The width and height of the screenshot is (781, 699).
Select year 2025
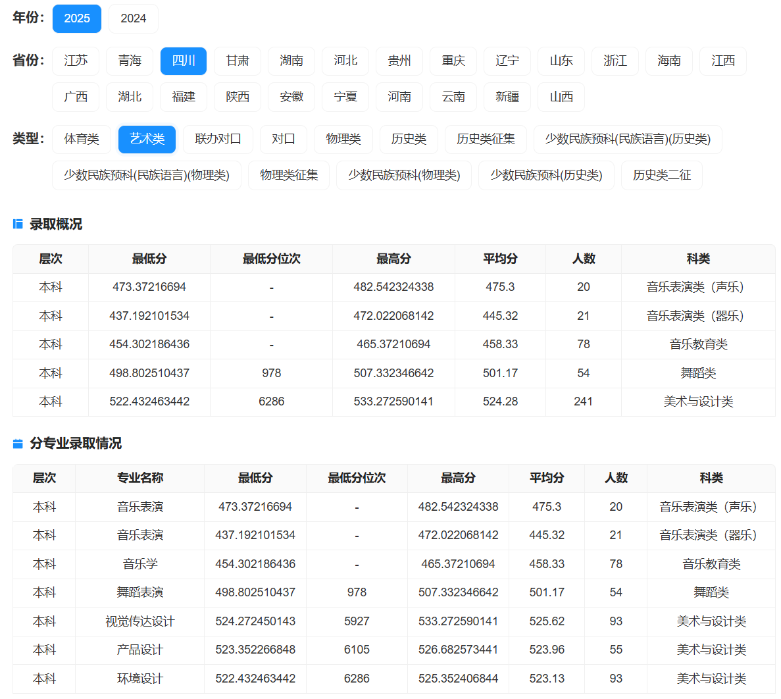click(77, 18)
